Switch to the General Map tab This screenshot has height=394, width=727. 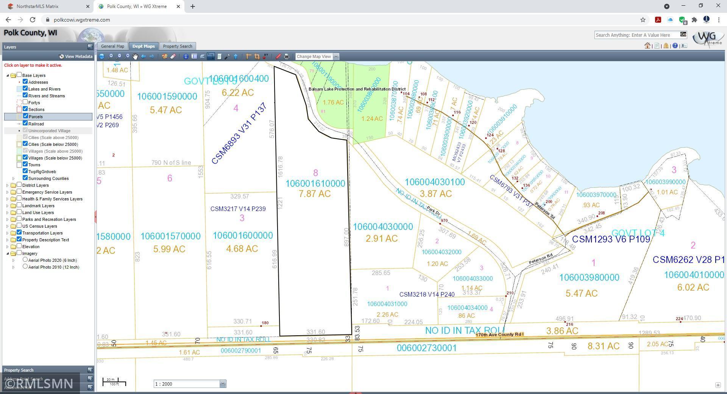pos(112,46)
